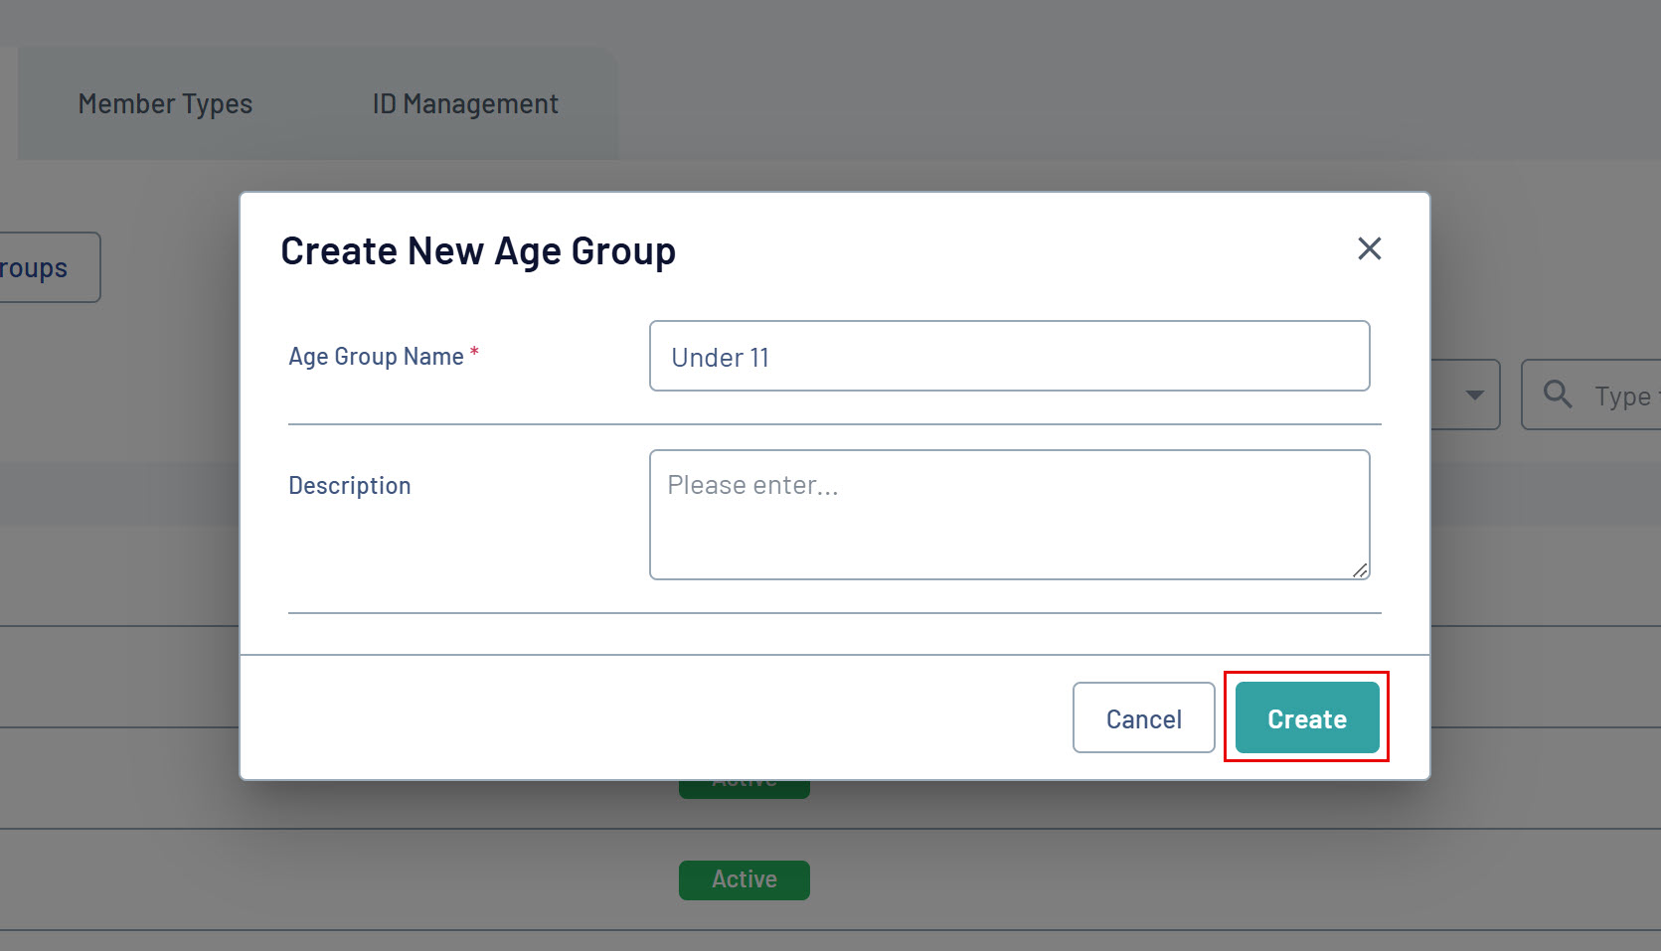Click the dimmed table header band behind dialog
The image size is (1661, 951).
click(119, 493)
